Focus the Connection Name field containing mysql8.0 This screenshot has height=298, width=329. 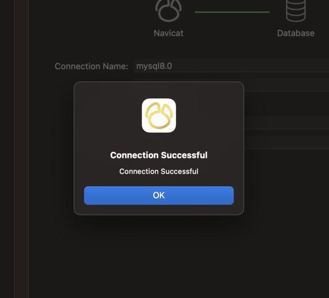tap(232, 66)
